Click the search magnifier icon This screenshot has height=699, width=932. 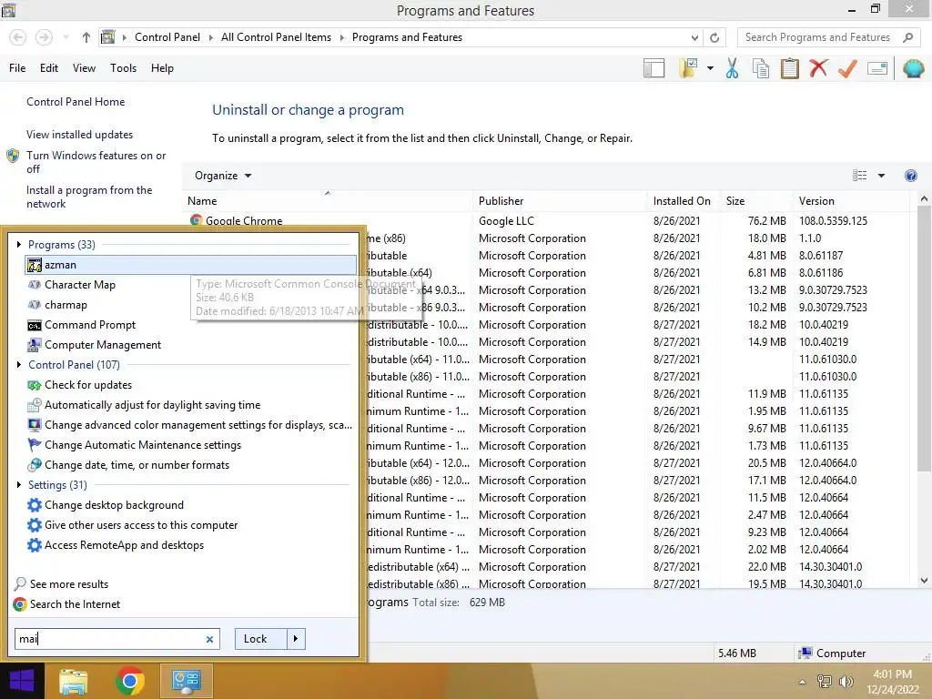pyautogui.click(x=907, y=37)
